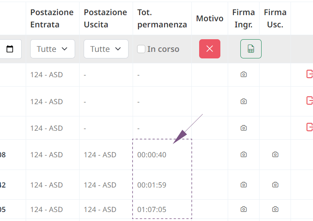Click red exit icon in second row
The image size is (313, 221).
(x=310, y=100)
